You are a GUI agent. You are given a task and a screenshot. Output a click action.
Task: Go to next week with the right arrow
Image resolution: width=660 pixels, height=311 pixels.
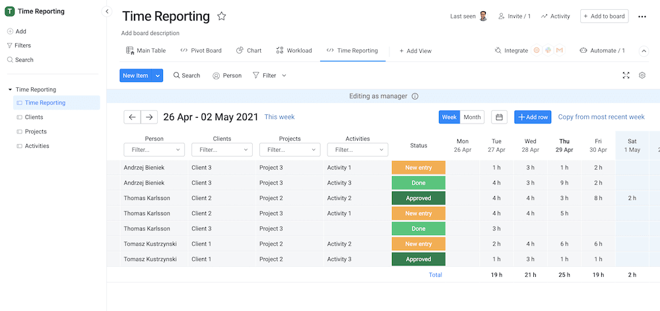tap(149, 117)
